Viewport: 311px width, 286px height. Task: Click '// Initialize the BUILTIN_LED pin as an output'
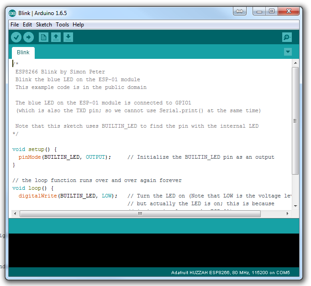coord(201,157)
